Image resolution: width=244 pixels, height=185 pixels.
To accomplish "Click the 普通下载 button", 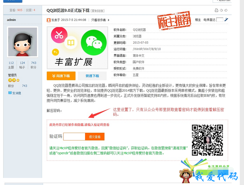I will [x=92, y=76].
